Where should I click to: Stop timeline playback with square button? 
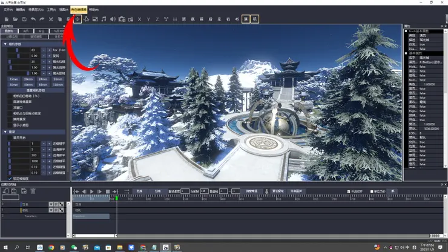pos(108,191)
